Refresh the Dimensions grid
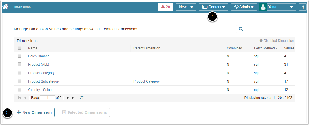 coord(82,98)
